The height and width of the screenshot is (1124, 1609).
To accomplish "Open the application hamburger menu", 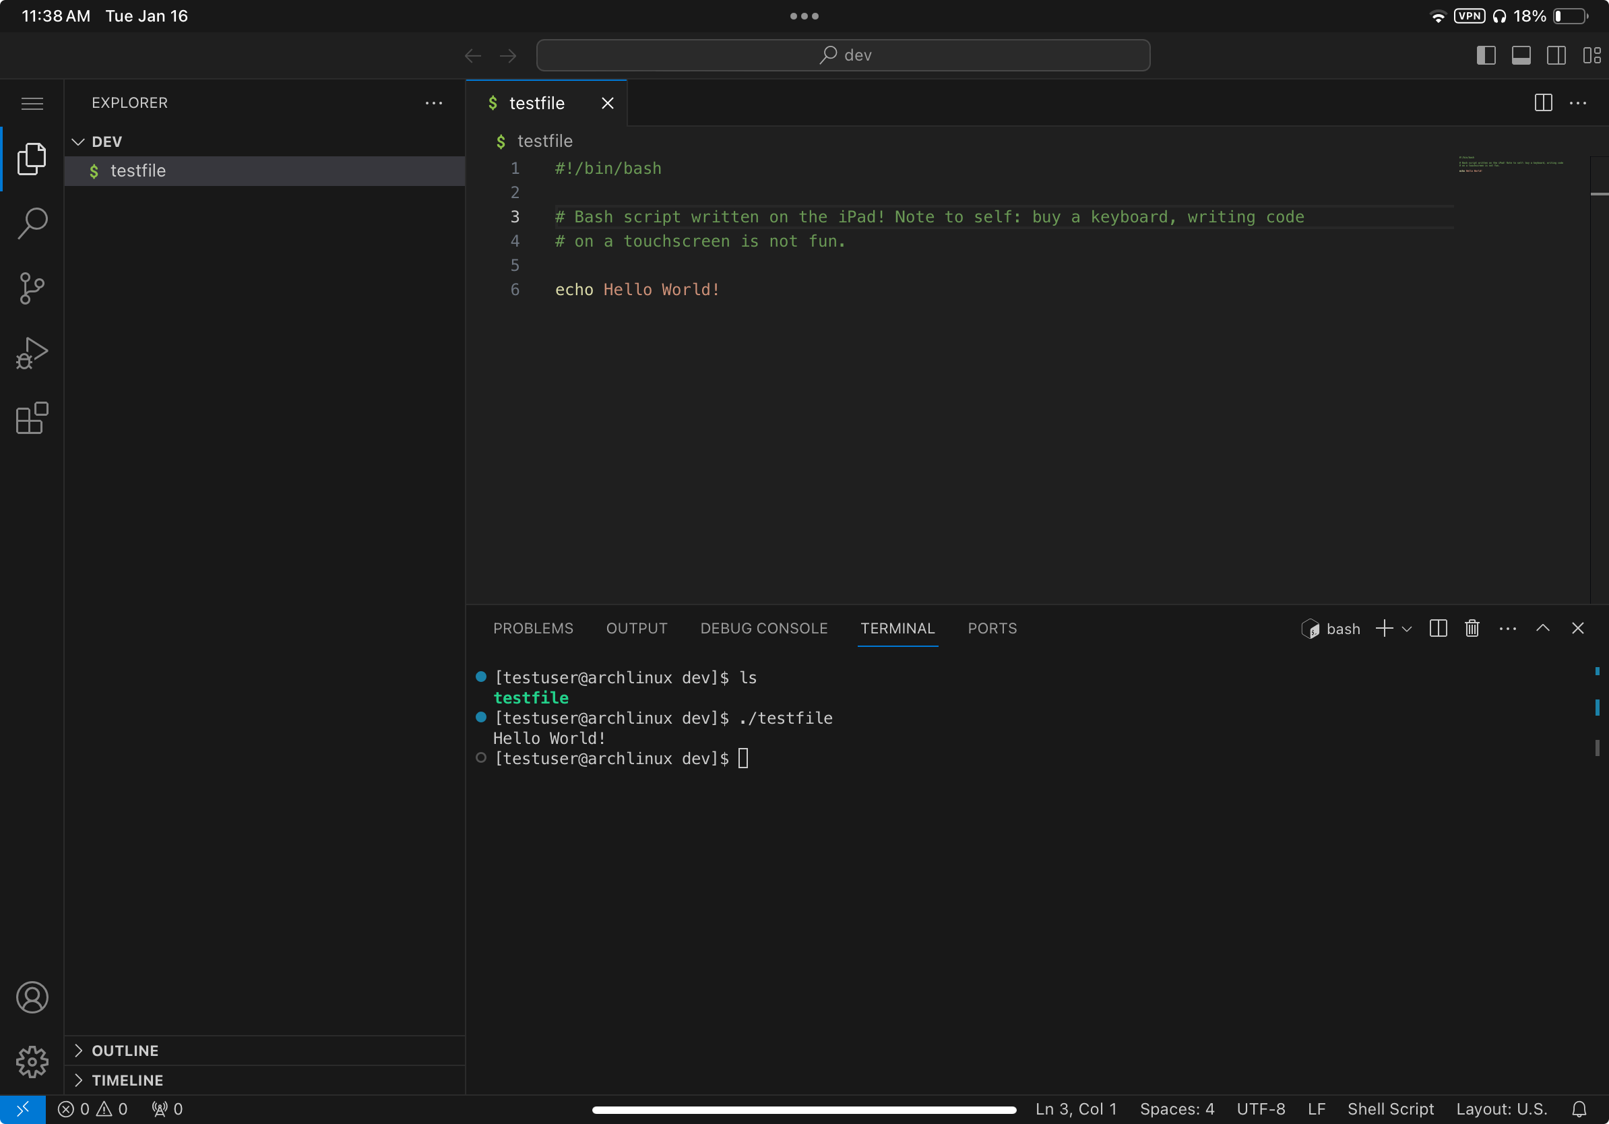I will [32, 104].
